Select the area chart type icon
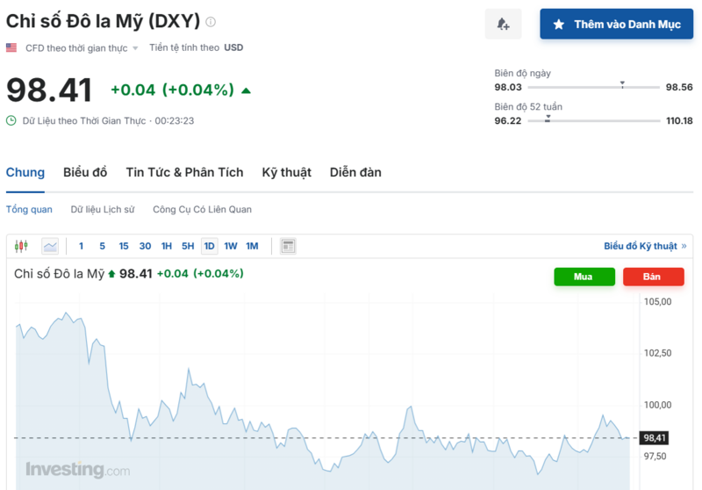702x490 pixels. pos(50,246)
